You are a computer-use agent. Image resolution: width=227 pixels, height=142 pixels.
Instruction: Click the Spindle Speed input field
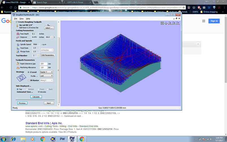(36, 44)
